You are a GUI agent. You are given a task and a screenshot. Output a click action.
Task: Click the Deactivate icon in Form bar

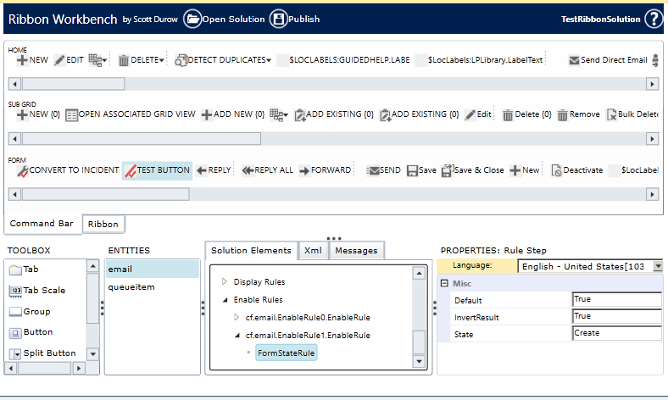556,170
